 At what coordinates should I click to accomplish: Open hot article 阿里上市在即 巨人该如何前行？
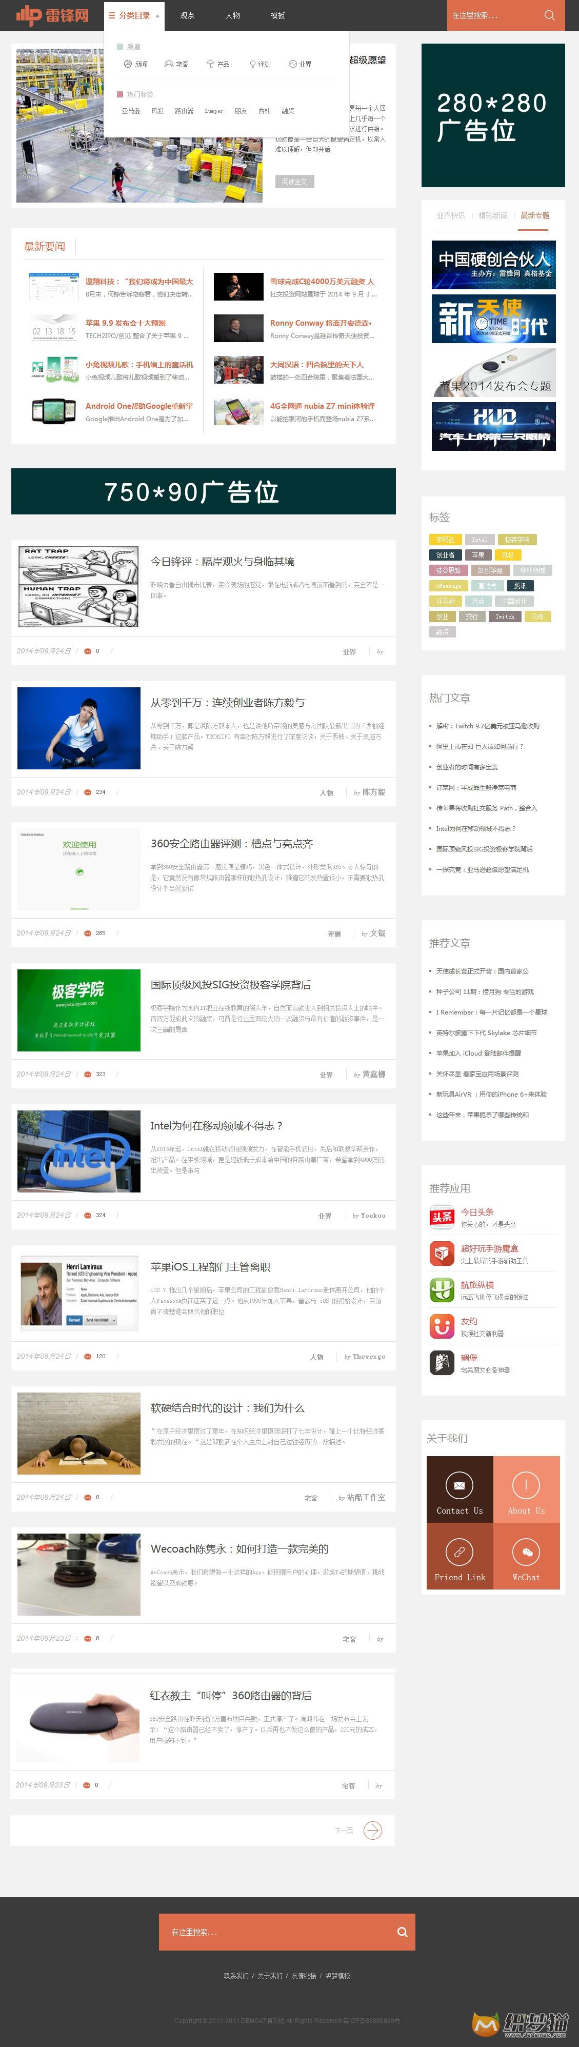(480, 746)
